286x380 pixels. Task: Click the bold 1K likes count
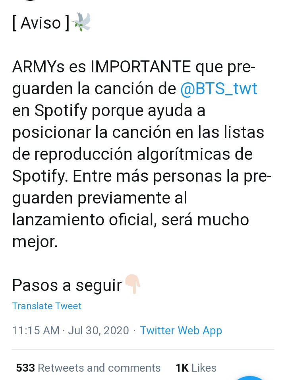coord(182,368)
